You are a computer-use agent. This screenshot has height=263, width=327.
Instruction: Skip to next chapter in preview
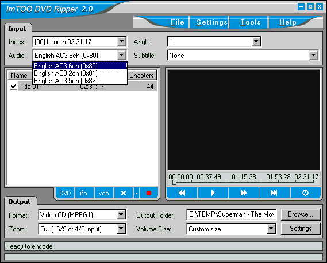[274, 193]
